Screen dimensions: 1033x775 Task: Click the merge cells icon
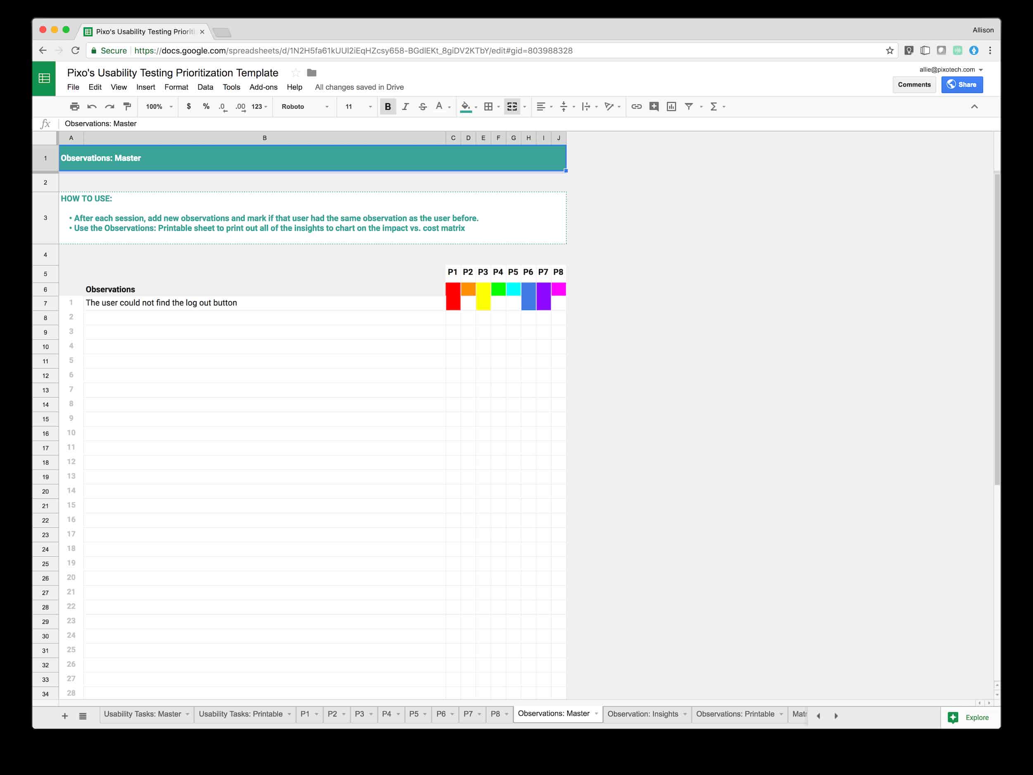tap(512, 107)
